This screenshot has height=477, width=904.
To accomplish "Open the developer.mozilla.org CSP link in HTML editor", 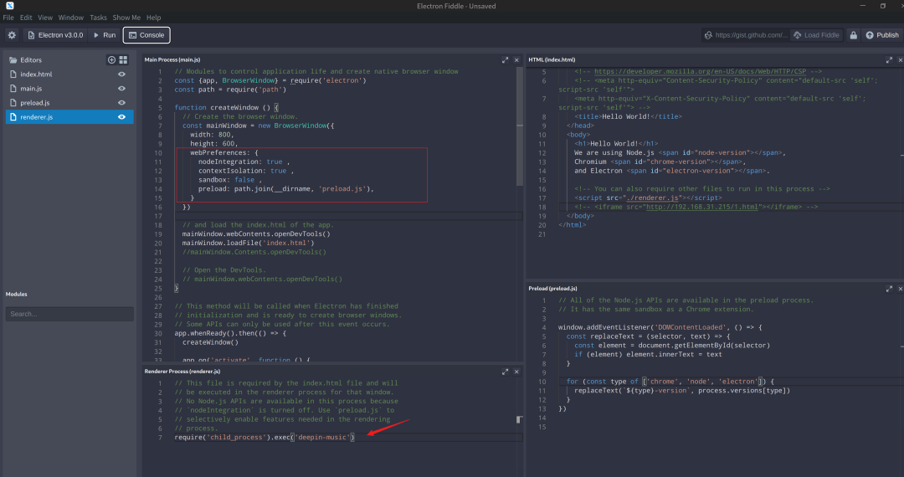I will pos(700,71).
